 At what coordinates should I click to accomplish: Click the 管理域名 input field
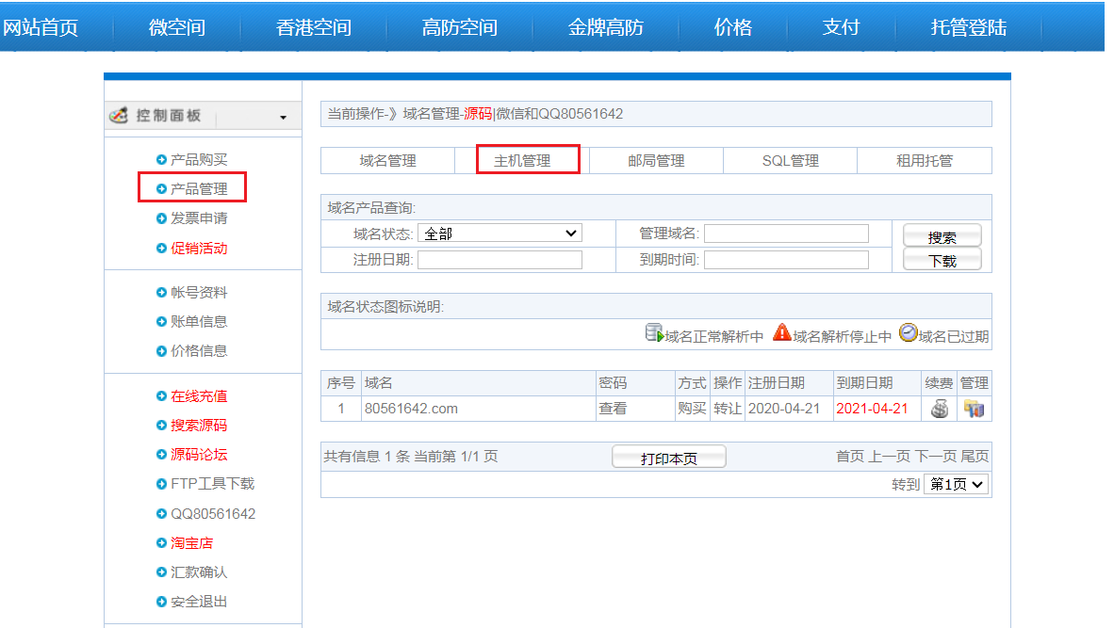click(x=786, y=233)
